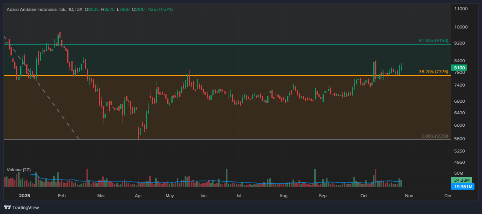Select the 38.20% (7775) Fibonacci level label
Image resolution: width=482 pixels, height=214 pixels.
click(x=433, y=72)
